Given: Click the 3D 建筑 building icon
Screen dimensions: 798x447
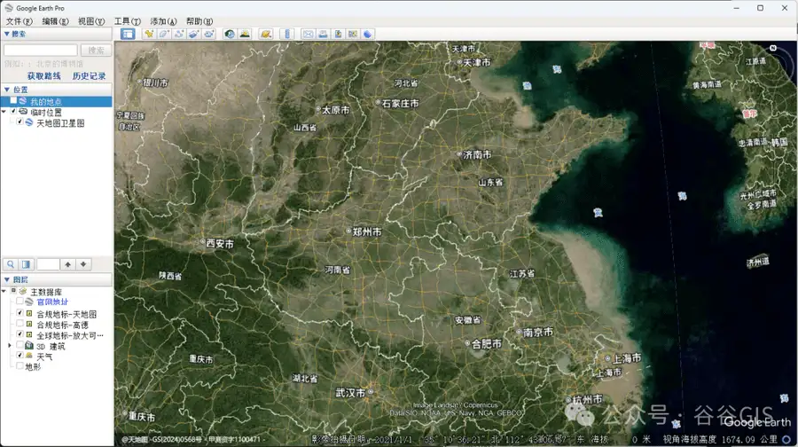Looking at the screenshot, I should tap(29, 346).
